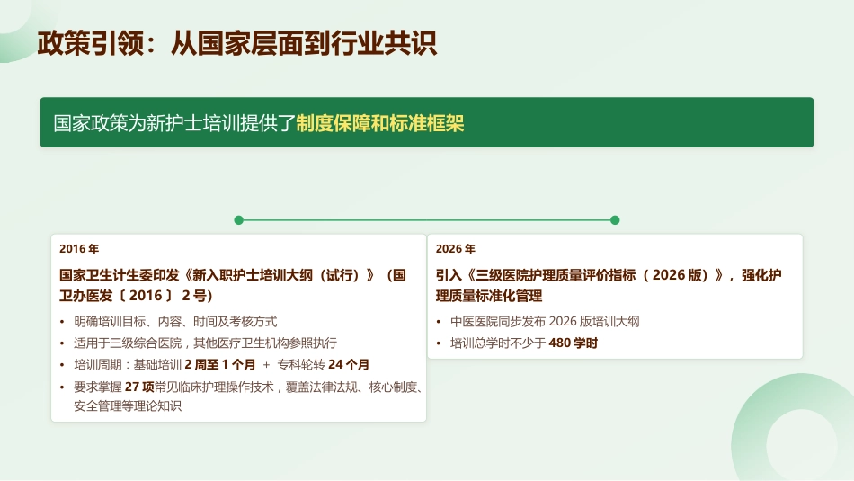854x481 pixels.
Task: Click bullet 培训总学时不少于 480 学时
Action: [x=524, y=343]
